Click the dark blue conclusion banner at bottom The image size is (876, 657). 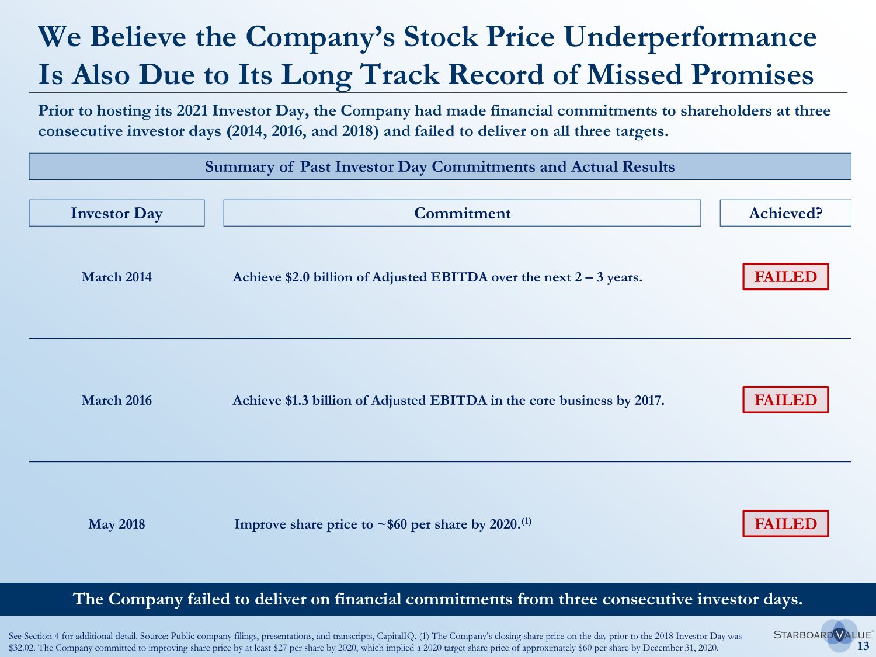coord(438,599)
